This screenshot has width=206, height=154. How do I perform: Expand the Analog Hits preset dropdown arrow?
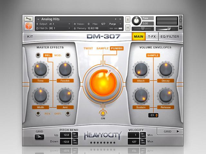coord(38,19)
